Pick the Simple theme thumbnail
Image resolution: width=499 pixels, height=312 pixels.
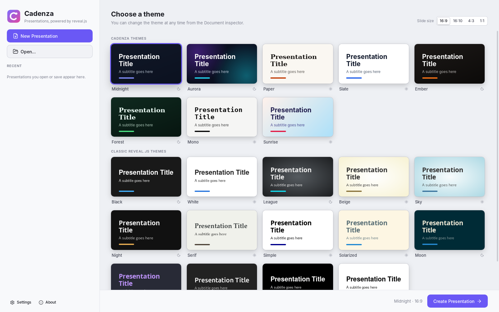coord(298,230)
